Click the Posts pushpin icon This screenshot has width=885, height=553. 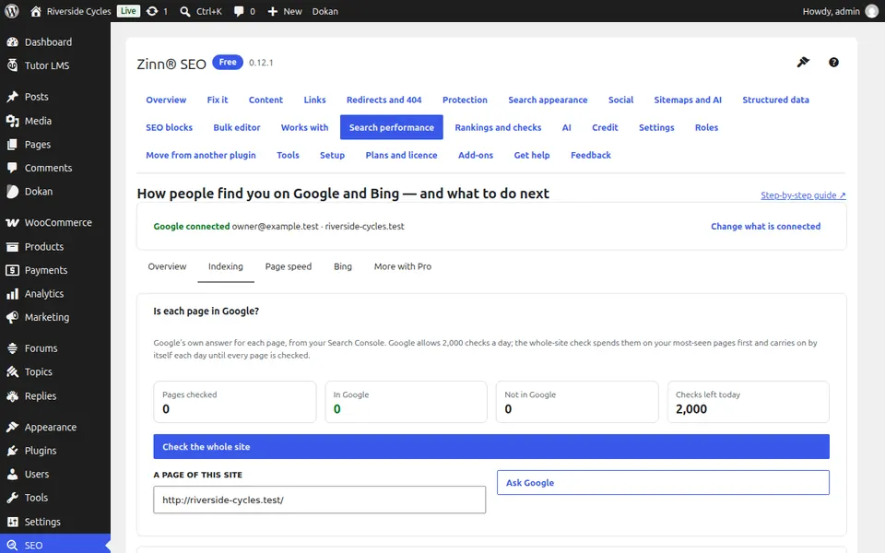pos(12,97)
